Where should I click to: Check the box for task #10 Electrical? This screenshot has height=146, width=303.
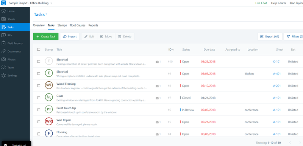click(39, 62)
